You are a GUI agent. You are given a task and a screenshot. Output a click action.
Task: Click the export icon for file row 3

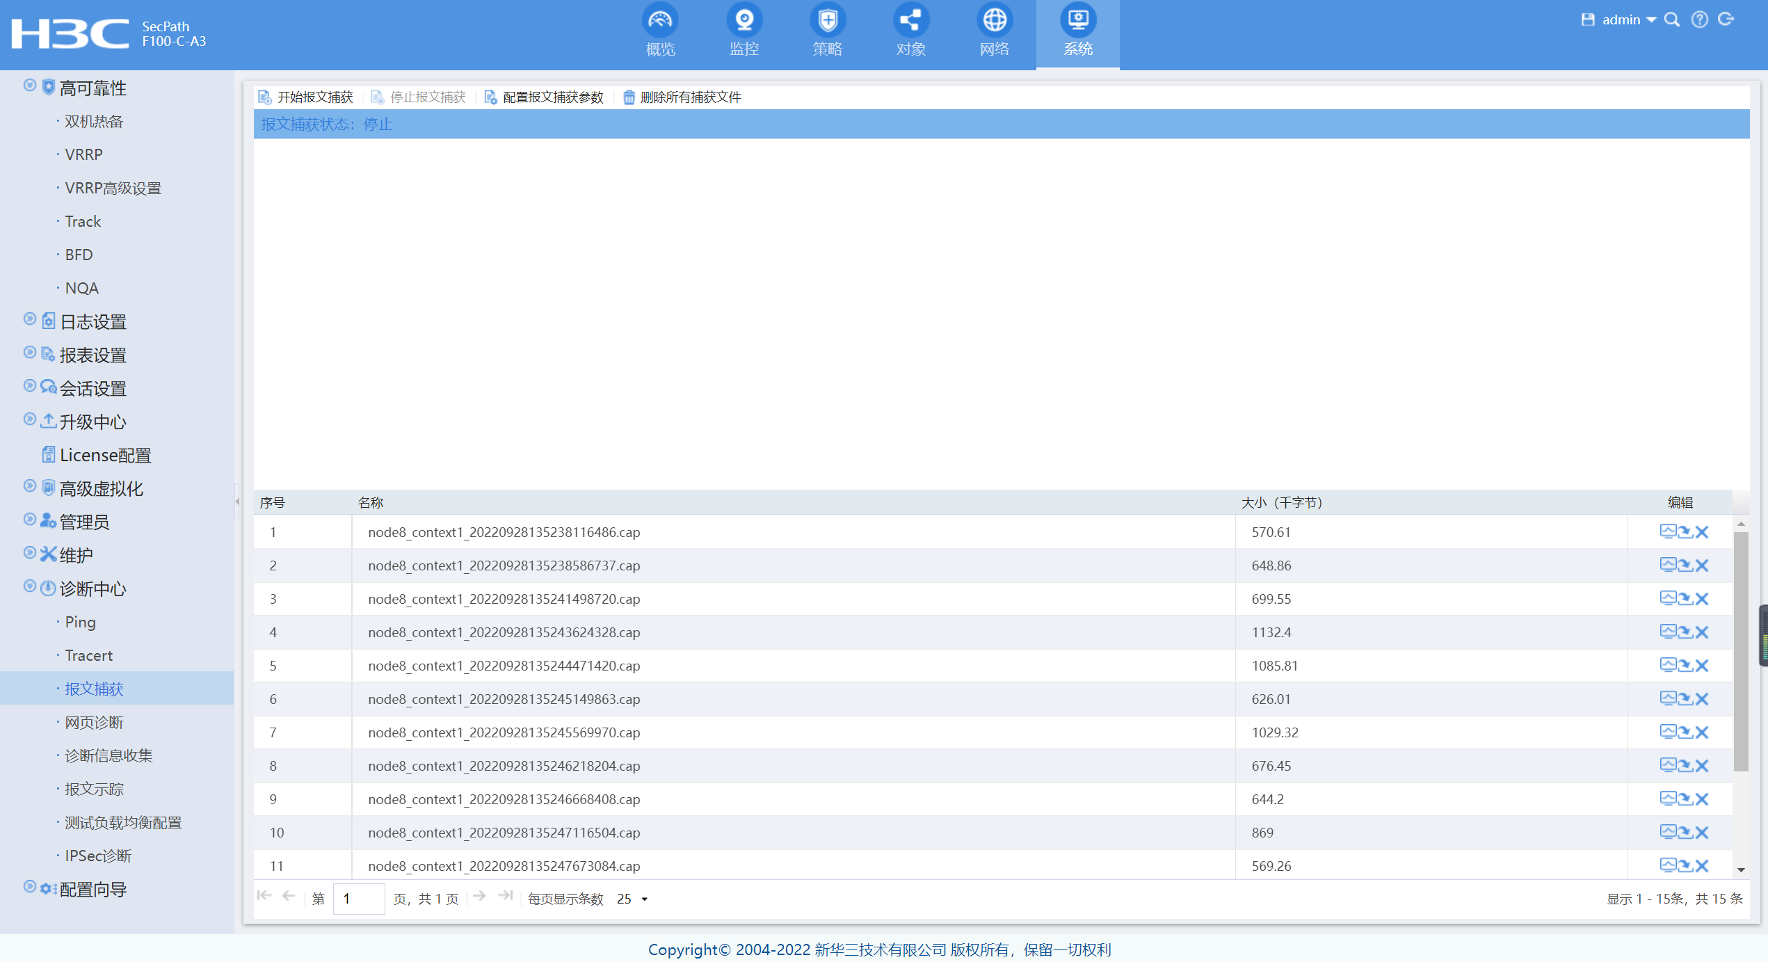(1685, 599)
